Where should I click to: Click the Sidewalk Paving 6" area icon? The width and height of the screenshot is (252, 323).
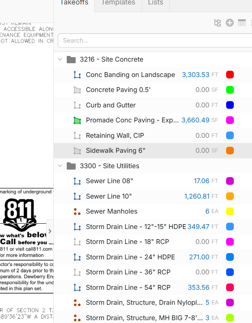pyautogui.click(x=77, y=151)
